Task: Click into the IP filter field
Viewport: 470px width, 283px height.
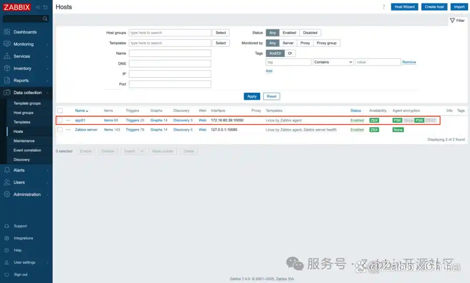Action: [170, 74]
